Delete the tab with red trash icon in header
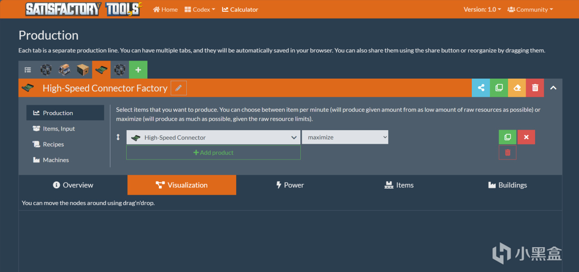Viewport: 579px width, 272px height. tap(535, 88)
